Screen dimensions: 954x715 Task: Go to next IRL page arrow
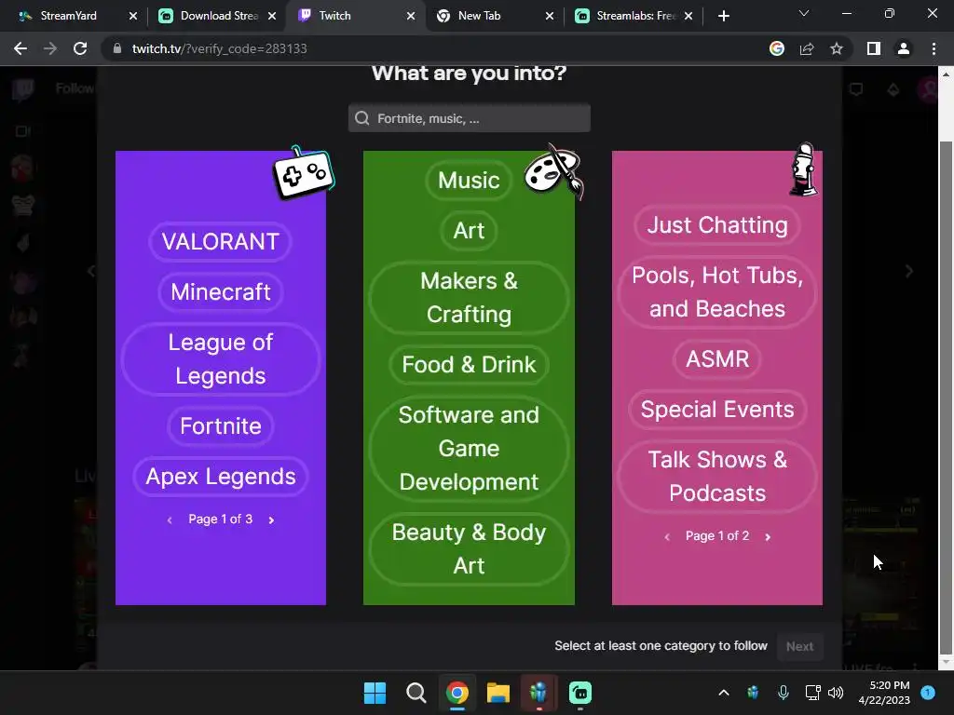[768, 537]
